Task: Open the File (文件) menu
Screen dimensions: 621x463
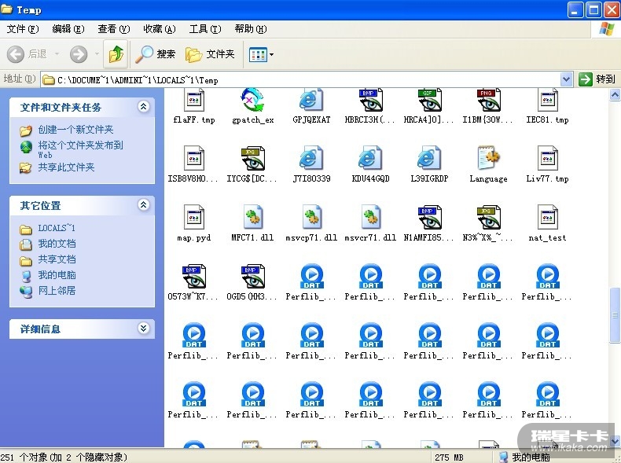Action: click(x=23, y=29)
